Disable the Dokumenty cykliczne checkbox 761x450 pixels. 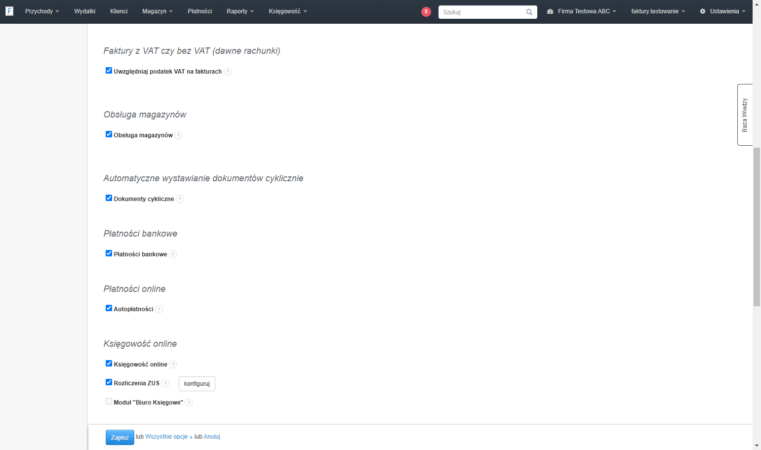click(x=109, y=198)
